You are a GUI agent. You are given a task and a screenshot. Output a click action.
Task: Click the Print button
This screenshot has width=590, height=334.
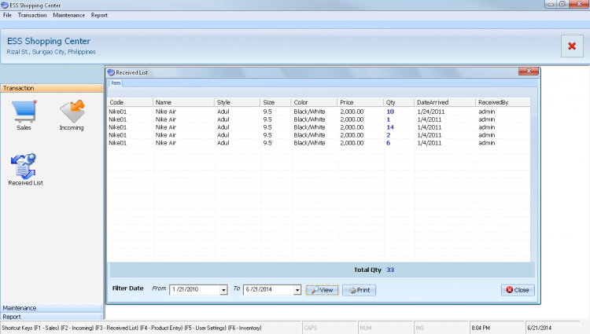click(359, 290)
